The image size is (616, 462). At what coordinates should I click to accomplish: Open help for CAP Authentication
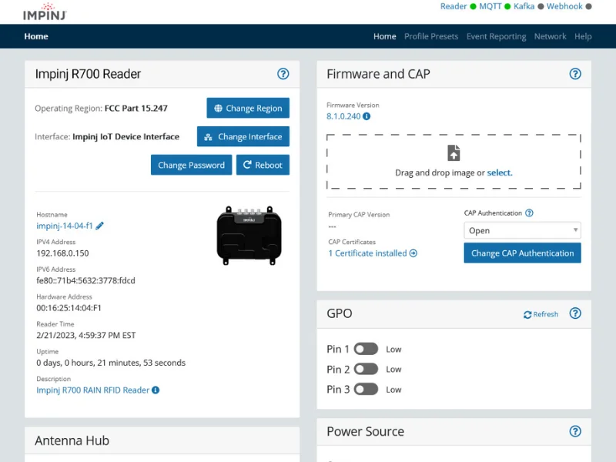pos(531,213)
